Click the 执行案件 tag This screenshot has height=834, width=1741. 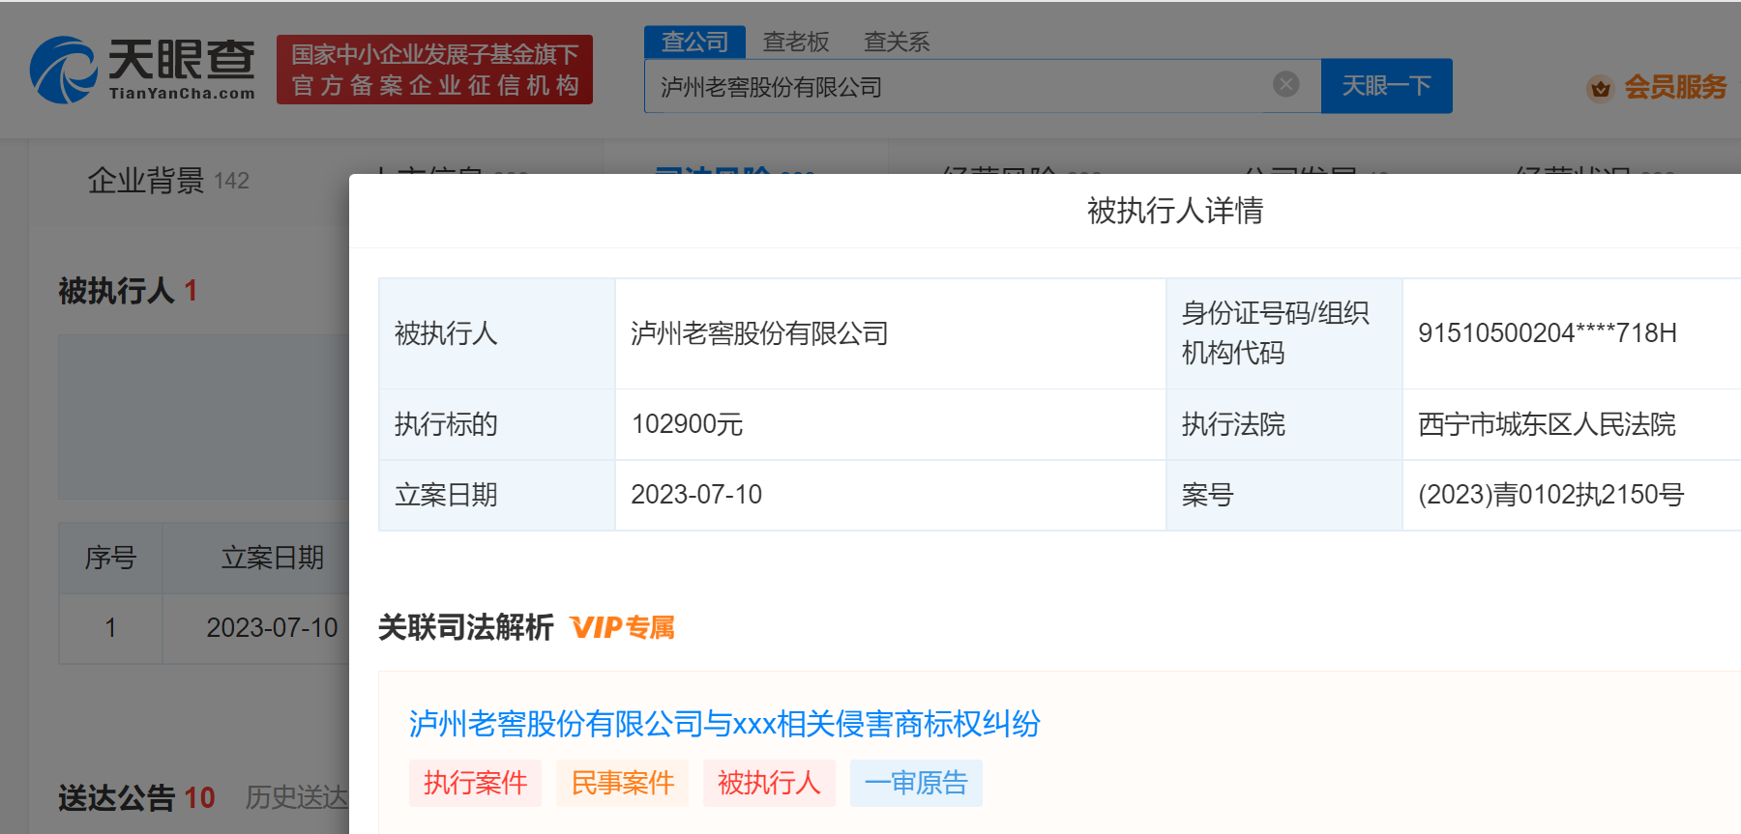[475, 783]
